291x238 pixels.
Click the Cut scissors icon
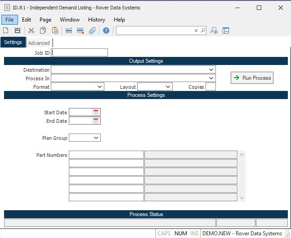click(31, 30)
